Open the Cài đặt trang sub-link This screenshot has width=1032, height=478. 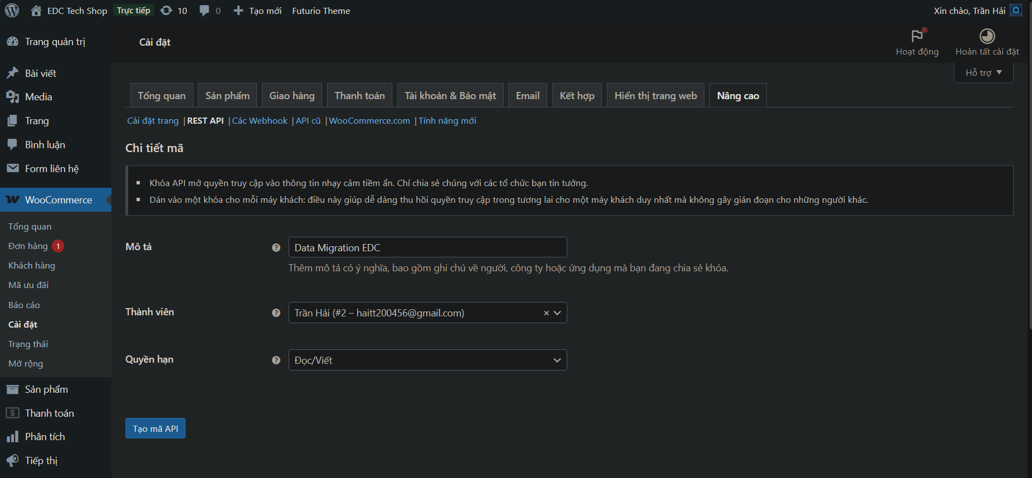(153, 121)
